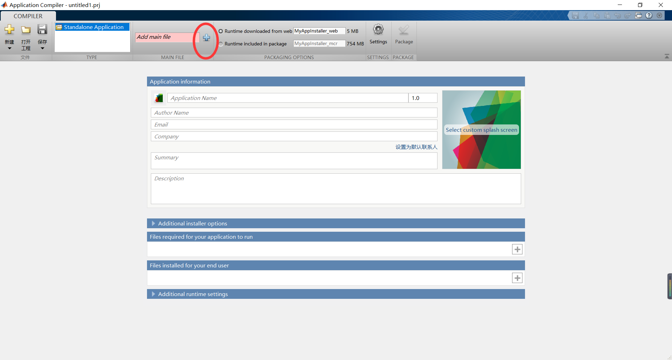Select Runtime downloaded from web option
Image resolution: width=672 pixels, height=360 pixels.
pyautogui.click(x=221, y=31)
